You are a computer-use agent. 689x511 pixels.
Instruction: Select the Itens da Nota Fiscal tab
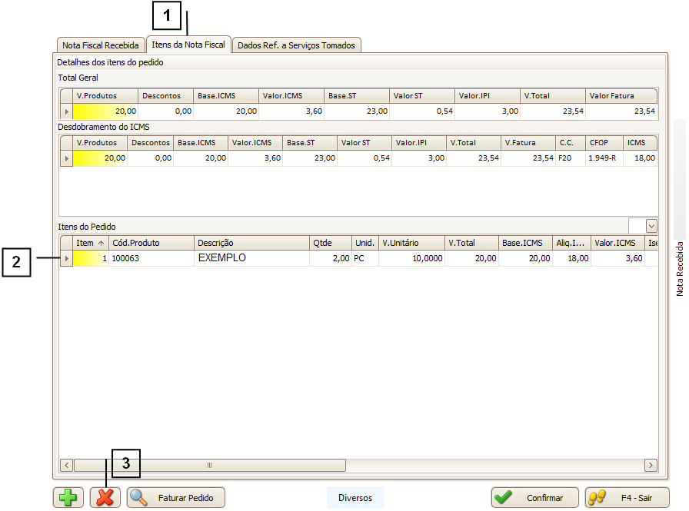coord(188,45)
